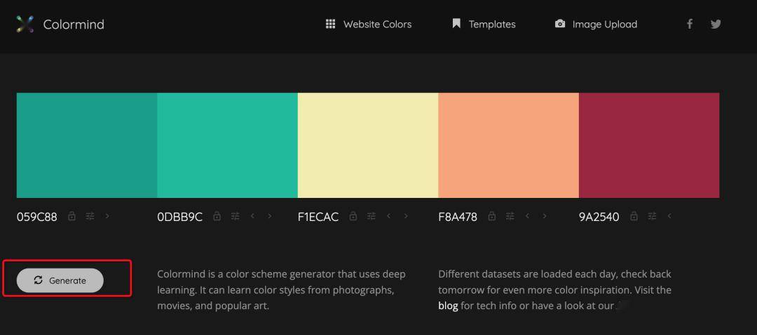
Task: Lock the 059C88 color
Action: click(71, 216)
